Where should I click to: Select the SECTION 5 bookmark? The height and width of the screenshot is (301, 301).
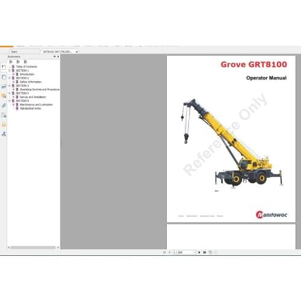(22, 101)
